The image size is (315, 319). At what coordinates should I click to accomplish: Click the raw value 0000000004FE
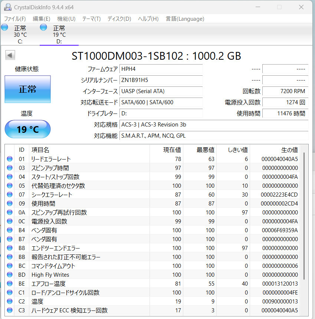pos(280,293)
